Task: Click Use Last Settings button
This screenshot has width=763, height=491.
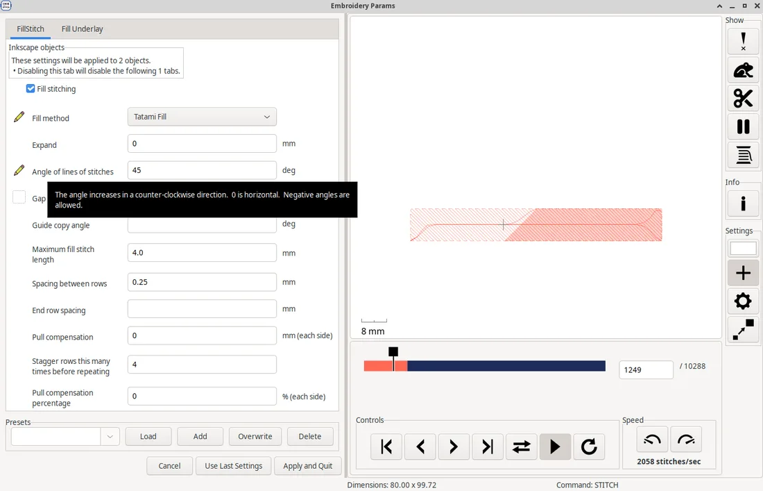Action: pyautogui.click(x=234, y=466)
